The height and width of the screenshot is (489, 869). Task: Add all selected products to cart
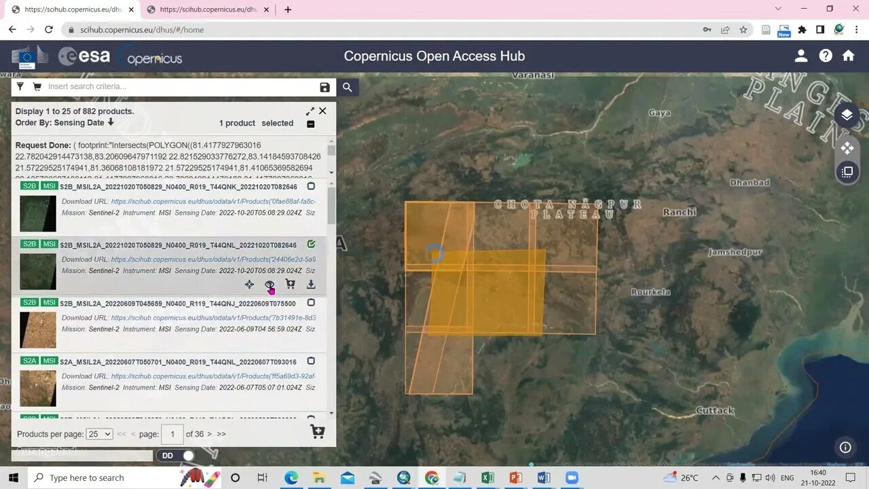click(317, 431)
